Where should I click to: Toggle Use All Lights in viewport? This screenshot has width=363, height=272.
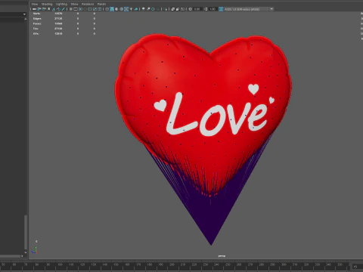(x=131, y=9)
